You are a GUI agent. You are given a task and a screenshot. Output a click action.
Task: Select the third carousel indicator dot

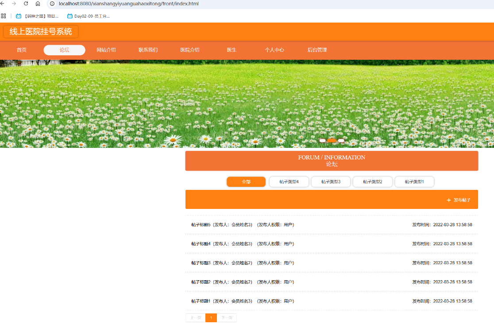coord(341,140)
